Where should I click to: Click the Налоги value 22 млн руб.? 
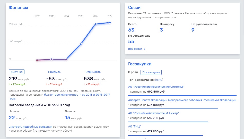18,118
